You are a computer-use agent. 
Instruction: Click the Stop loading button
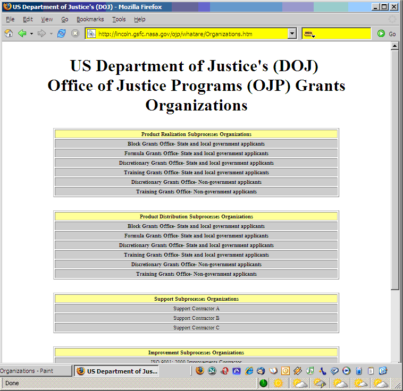(75, 33)
